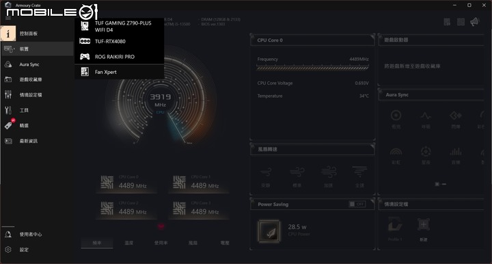Click the Aura Sync effects page indicator
Viewport: 492px width, 264px height.
(x=441, y=184)
